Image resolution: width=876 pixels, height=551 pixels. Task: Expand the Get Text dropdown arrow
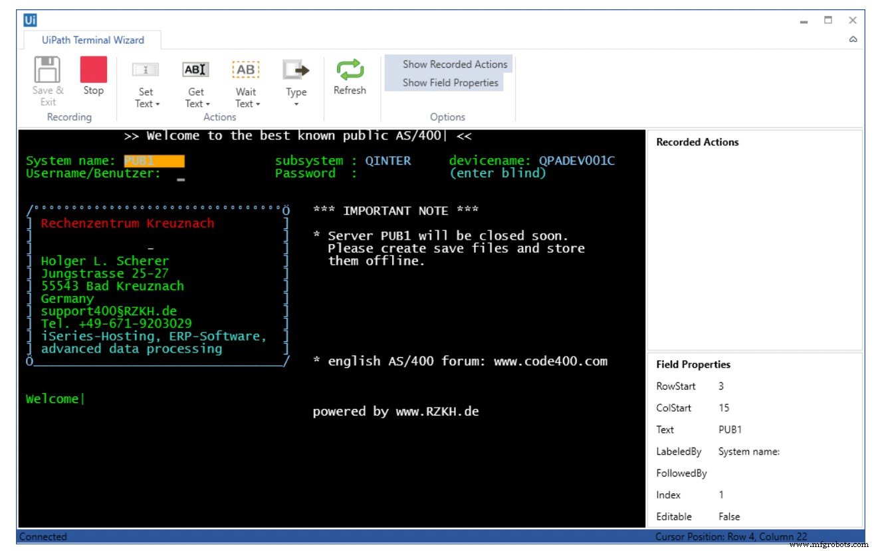(x=207, y=104)
